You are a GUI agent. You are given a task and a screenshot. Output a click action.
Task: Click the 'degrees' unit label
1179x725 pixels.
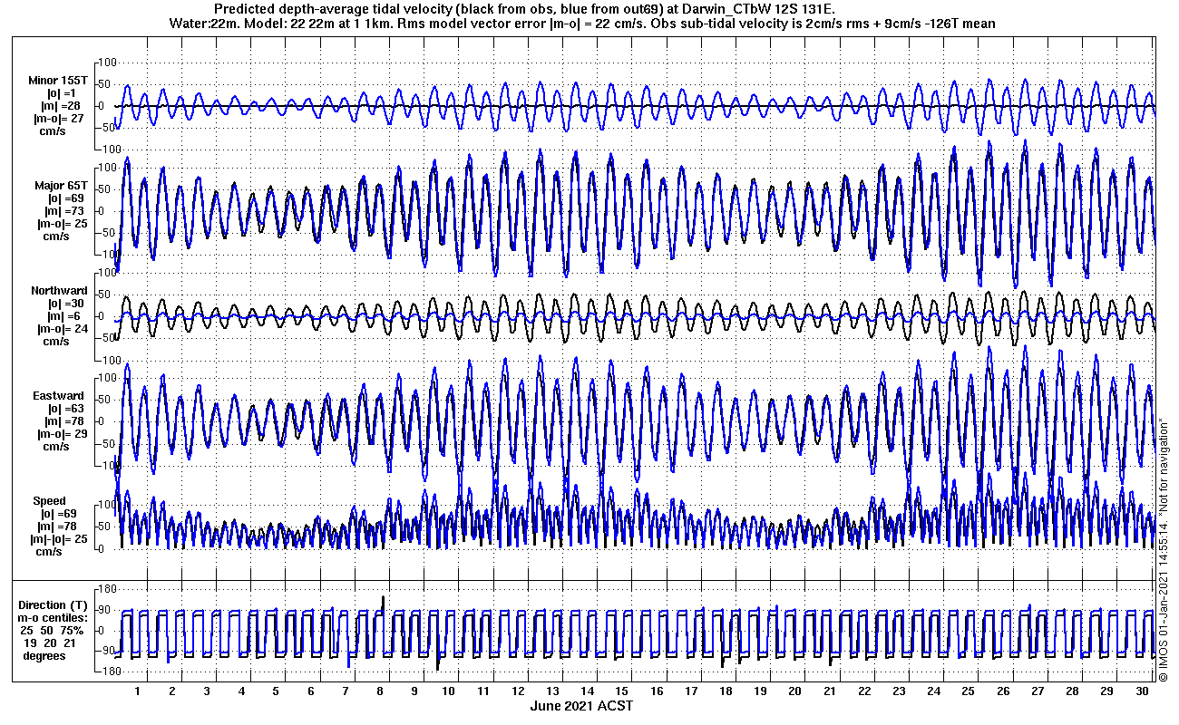(x=44, y=655)
